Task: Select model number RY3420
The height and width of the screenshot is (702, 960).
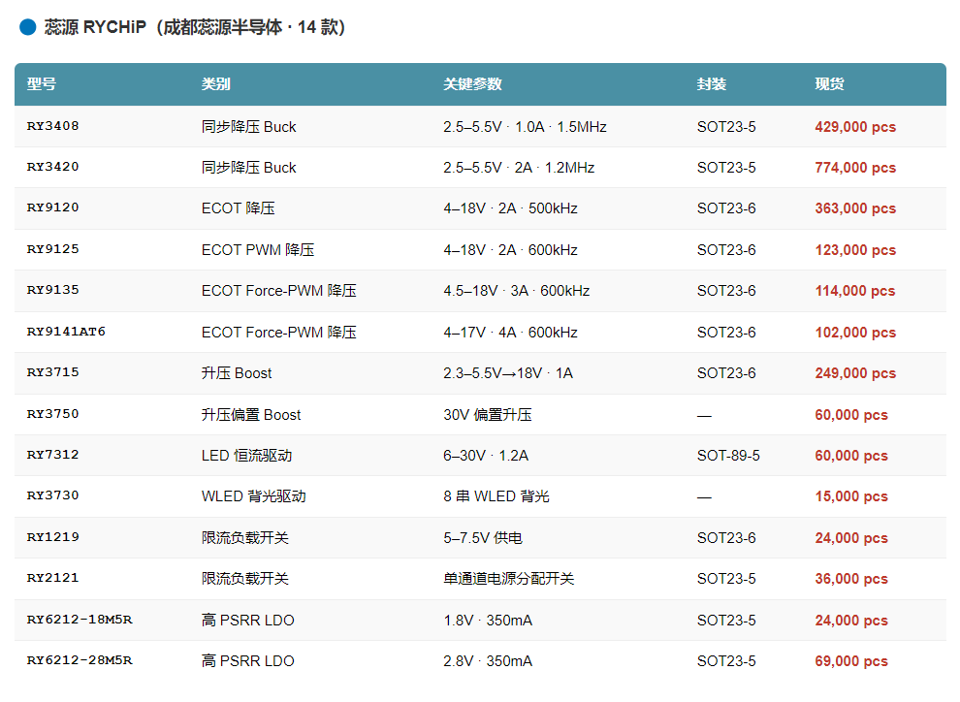Action: pos(52,167)
